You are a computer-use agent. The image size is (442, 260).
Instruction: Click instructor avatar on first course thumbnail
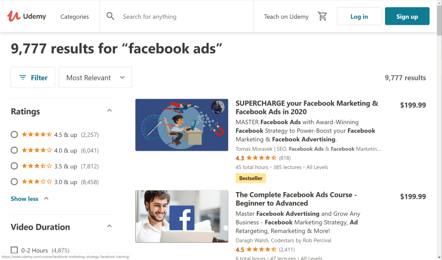point(218,107)
